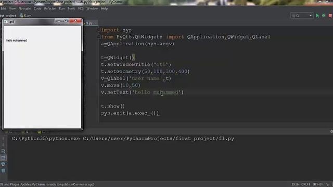This screenshot has height=187, width=333.
Task: Click the IDE and Plugin Updates status message
Action: click(x=47, y=184)
